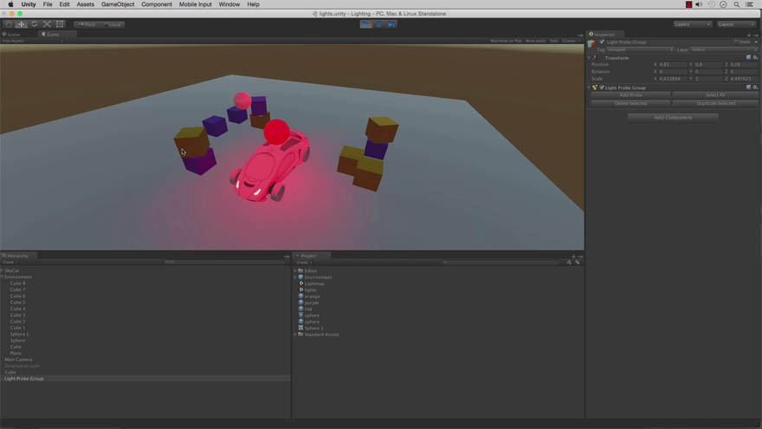Open Light Probe Group gear icon

755,87
